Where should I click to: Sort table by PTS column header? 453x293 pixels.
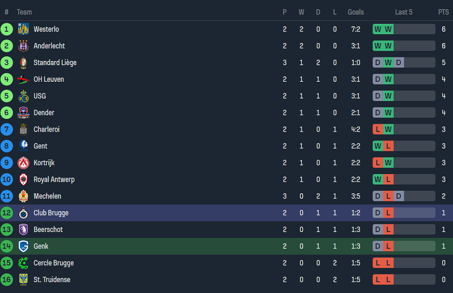443,12
